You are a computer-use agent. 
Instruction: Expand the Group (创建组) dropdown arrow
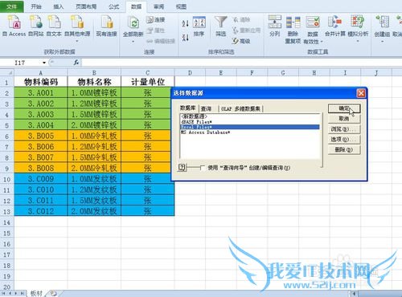[x=382, y=42]
